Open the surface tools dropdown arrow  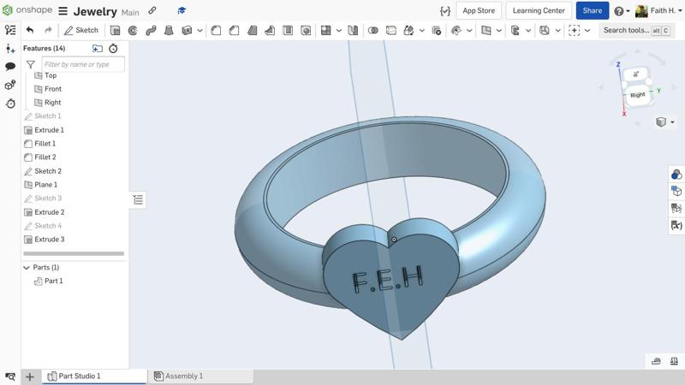(469, 31)
